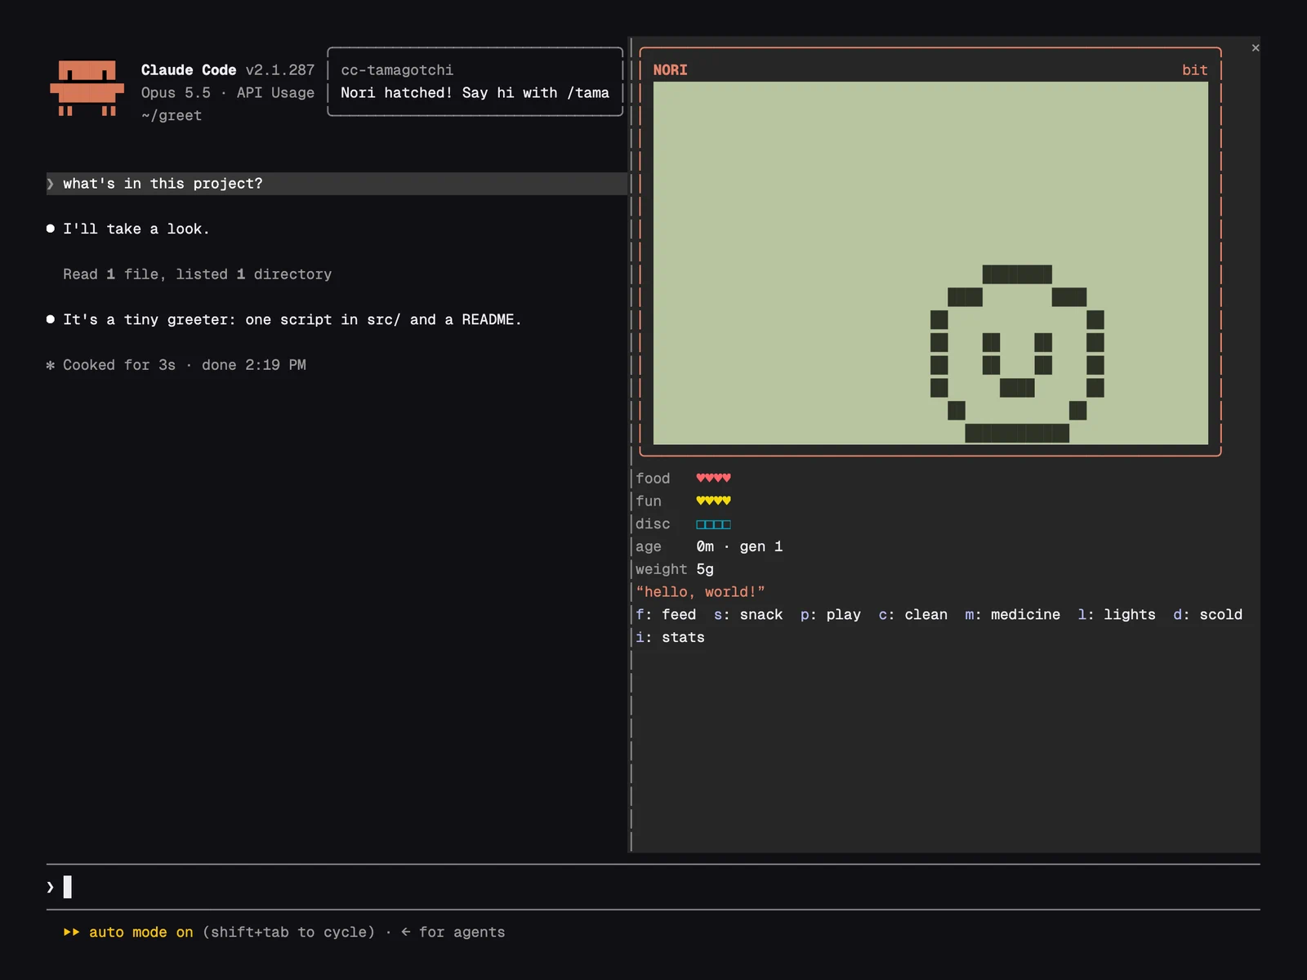1307x980 pixels.
Task: Click the disc empty boxes meter
Action: point(713,523)
